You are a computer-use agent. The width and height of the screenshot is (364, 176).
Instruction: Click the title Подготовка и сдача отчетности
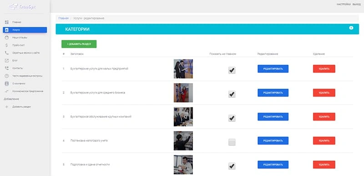(x=90, y=165)
